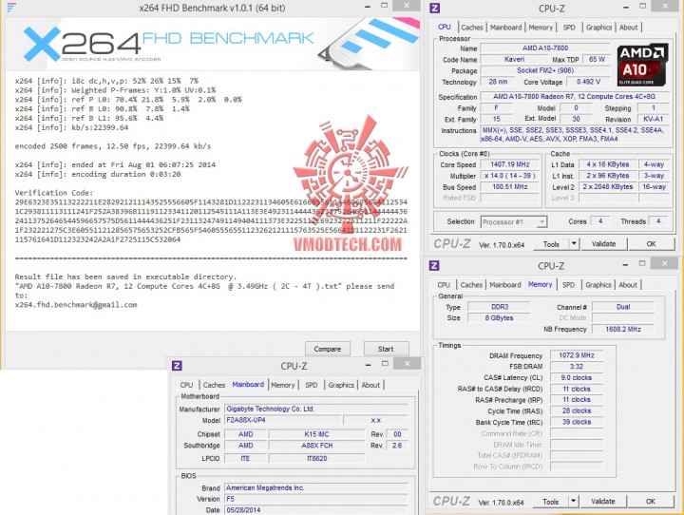Open Caches tab in the Mainboard CPU-Z window
The height and width of the screenshot is (515, 684).
point(214,385)
